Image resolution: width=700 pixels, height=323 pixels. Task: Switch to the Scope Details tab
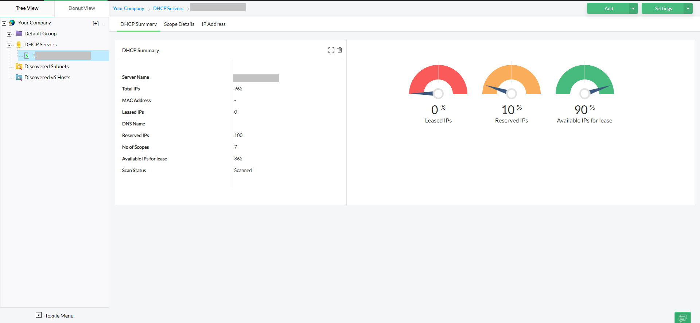click(x=179, y=24)
